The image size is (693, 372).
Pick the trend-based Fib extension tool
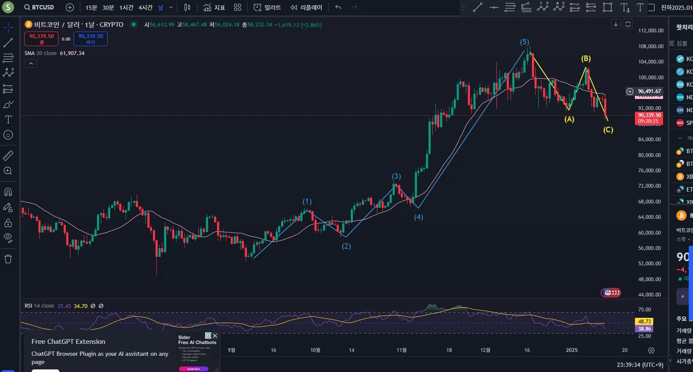[526, 7]
